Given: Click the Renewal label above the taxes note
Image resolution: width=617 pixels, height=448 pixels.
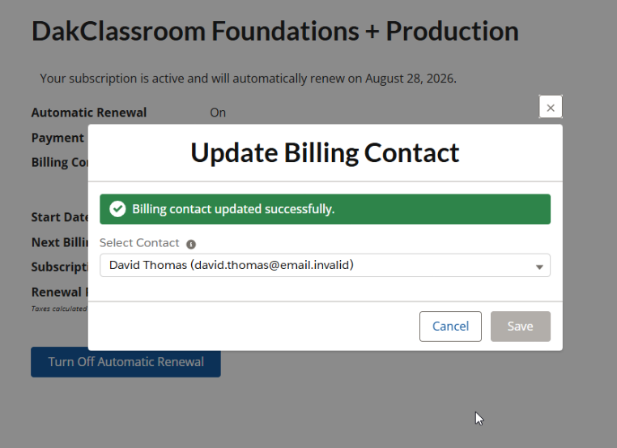Looking at the screenshot, I should tap(57, 292).
